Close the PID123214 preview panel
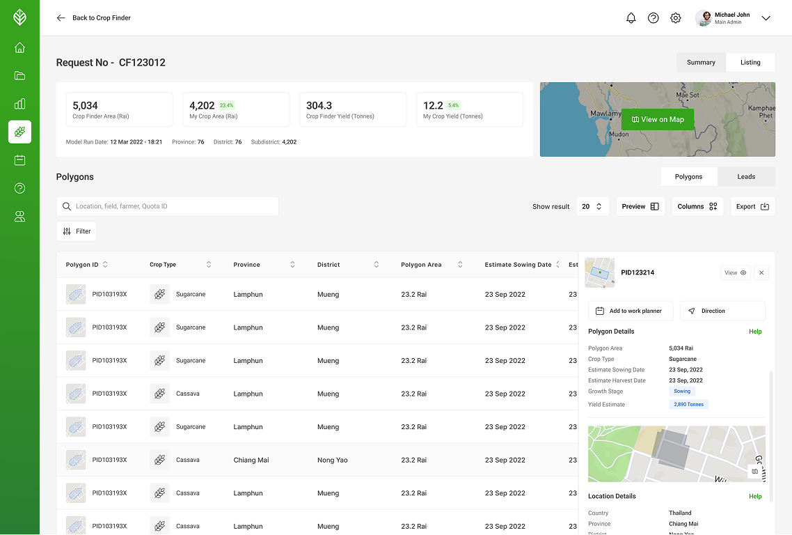The image size is (792, 535). 761,272
